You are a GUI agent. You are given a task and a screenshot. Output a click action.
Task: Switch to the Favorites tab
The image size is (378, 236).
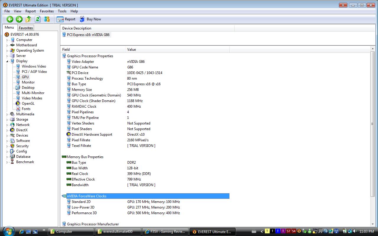pyautogui.click(x=26, y=28)
